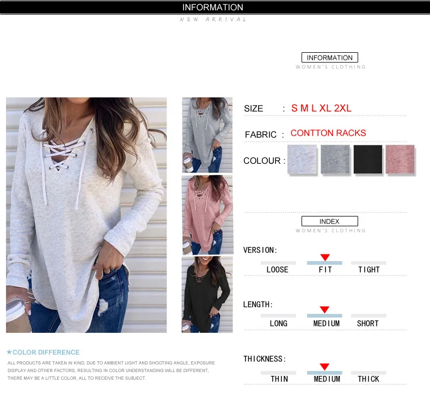The height and width of the screenshot is (396, 430).
Task: Click the boxed INFORMATION label
Action: click(x=330, y=58)
